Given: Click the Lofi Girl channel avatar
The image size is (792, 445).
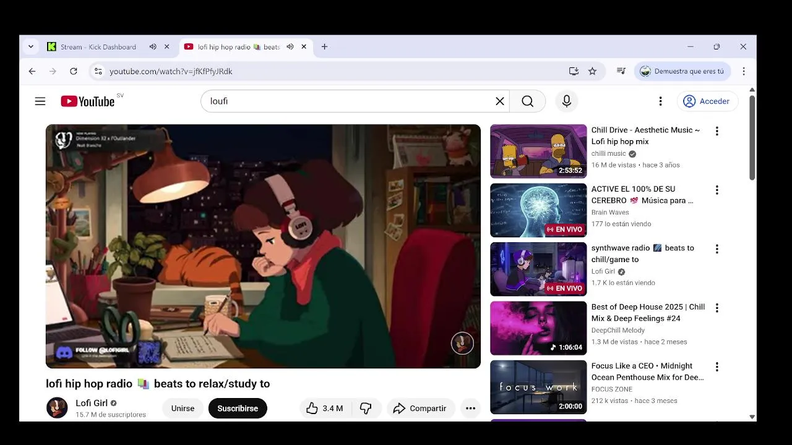Looking at the screenshot, I should coord(57,408).
